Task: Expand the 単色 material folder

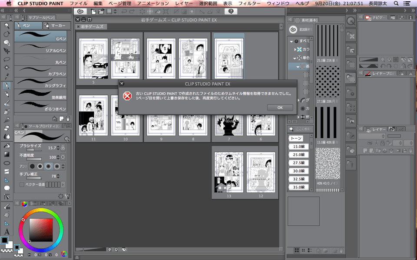Action: click(x=295, y=58)
